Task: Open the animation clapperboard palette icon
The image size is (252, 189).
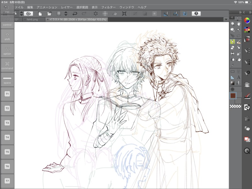Action: point(247,118)
